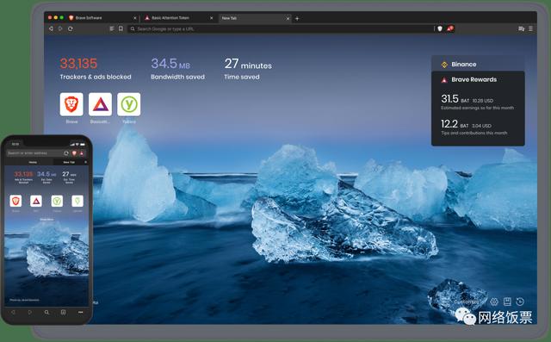
Task: Reload the page with the refresh icon
Action: 71,28
